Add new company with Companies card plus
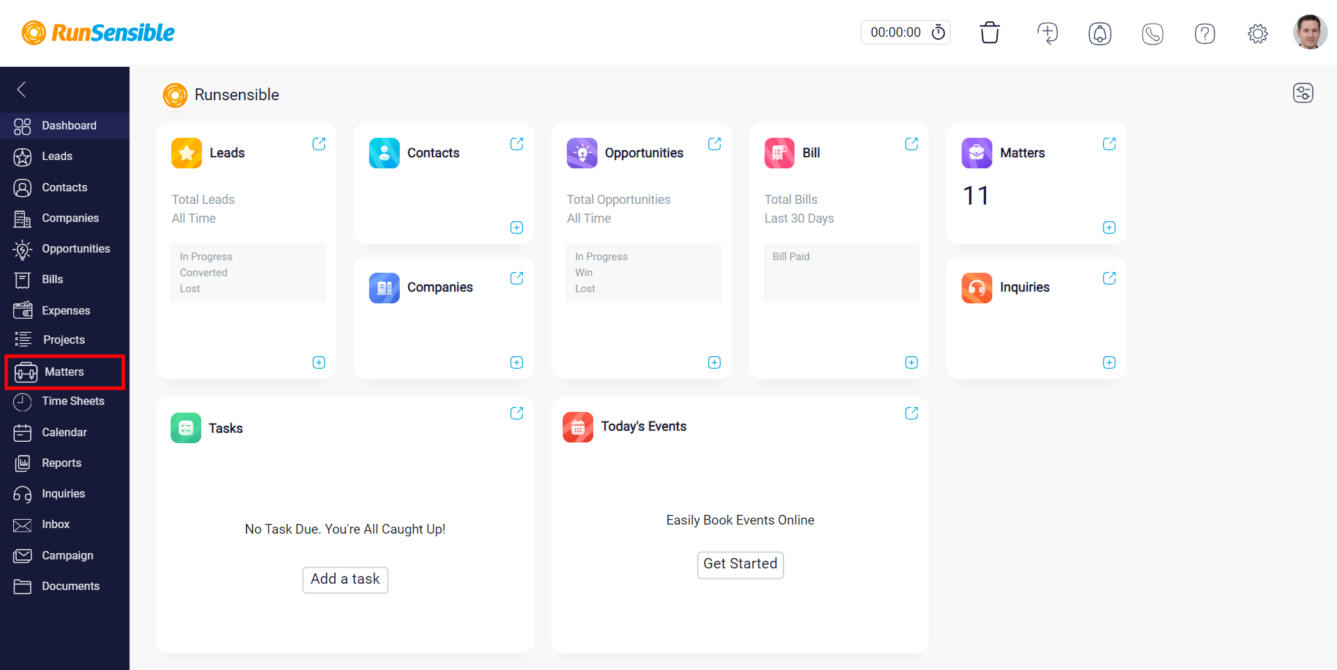 517,362
